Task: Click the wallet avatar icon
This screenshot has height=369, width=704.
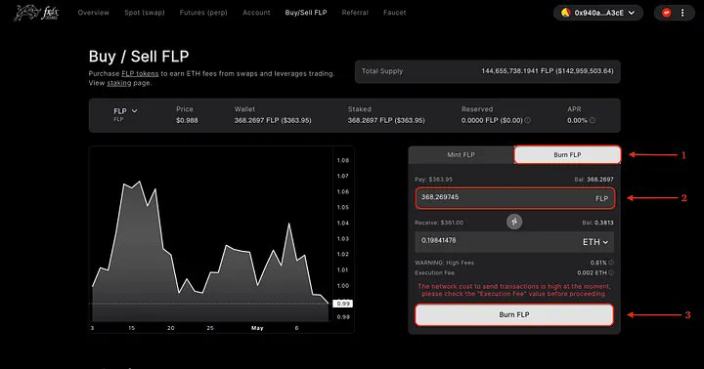Action: [566, 13]
